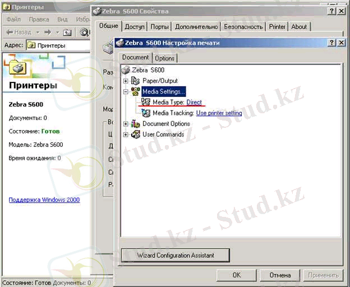The width and height of the screenshot is (350, 287).
Task: Confirm with the OK button
Action: 237,275
